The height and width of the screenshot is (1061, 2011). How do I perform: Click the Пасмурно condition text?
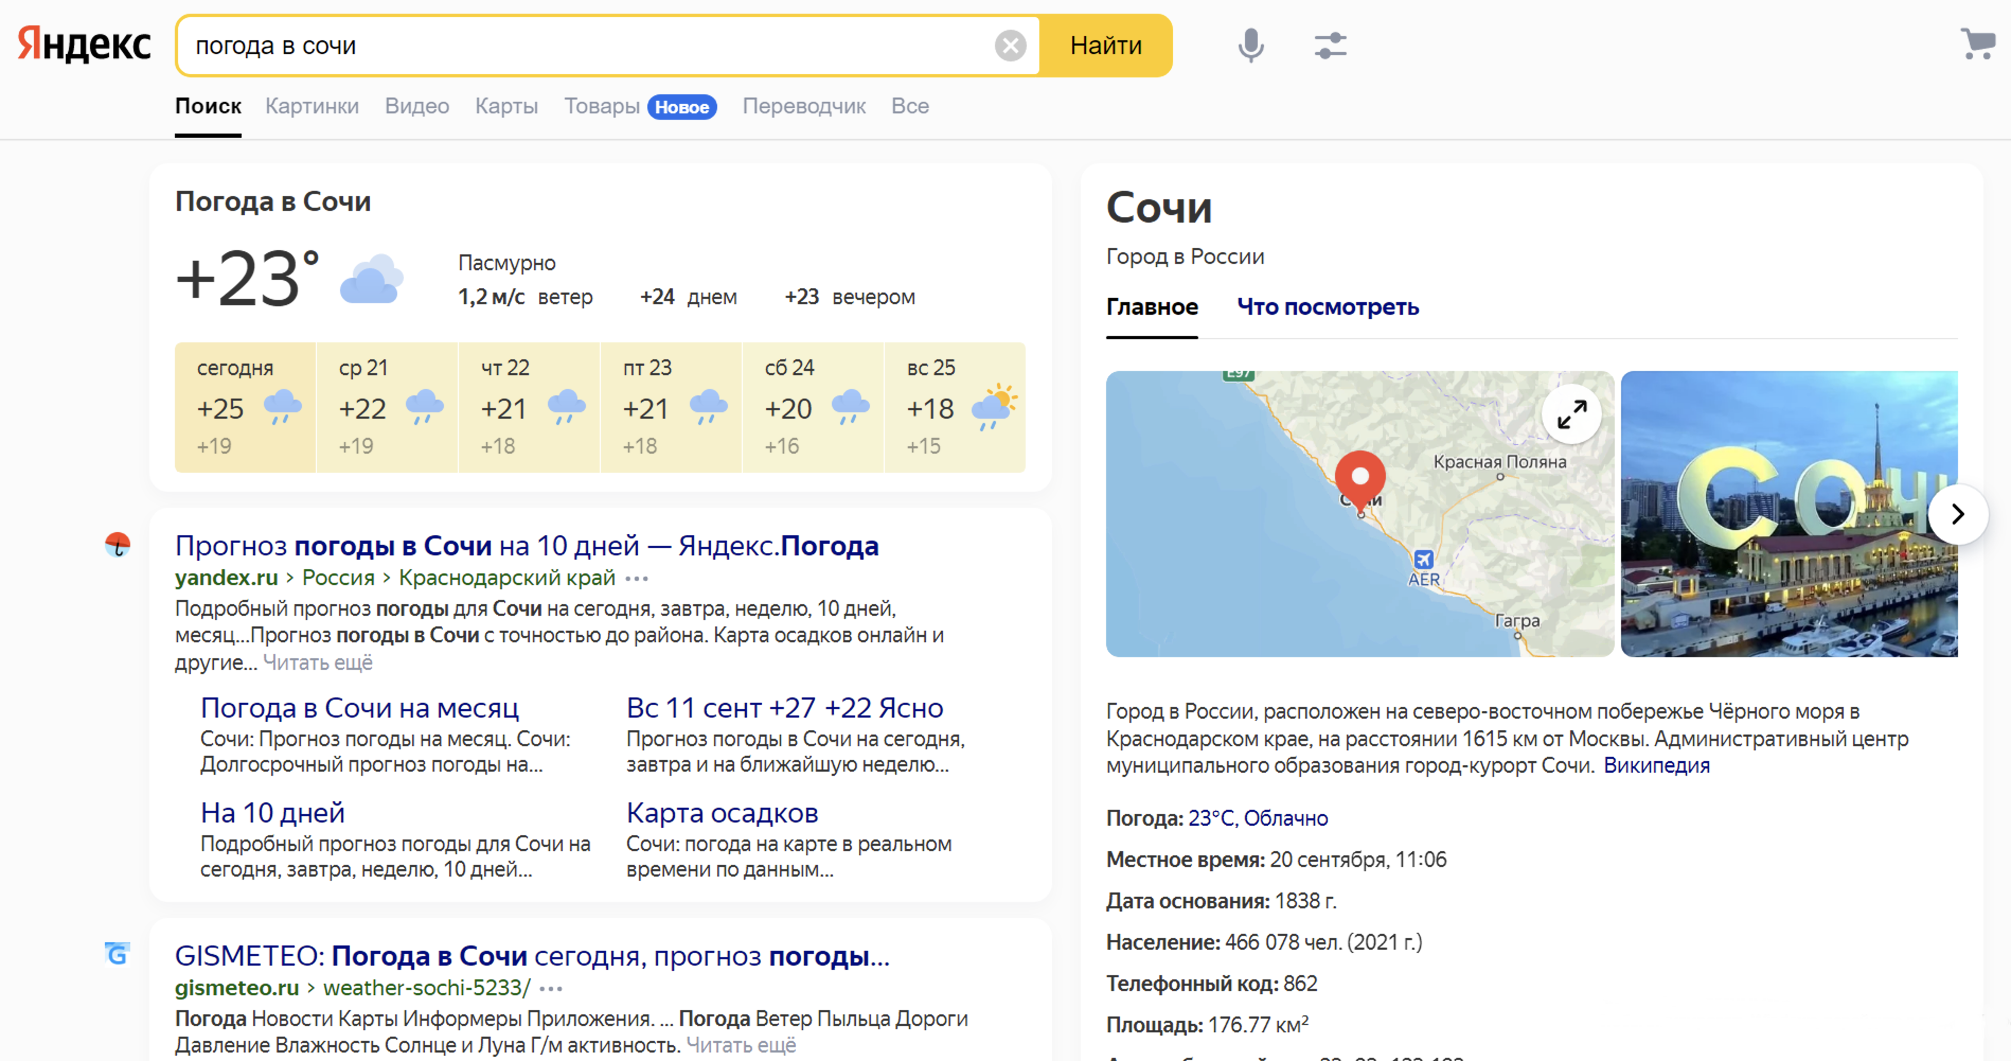point(506,263)
